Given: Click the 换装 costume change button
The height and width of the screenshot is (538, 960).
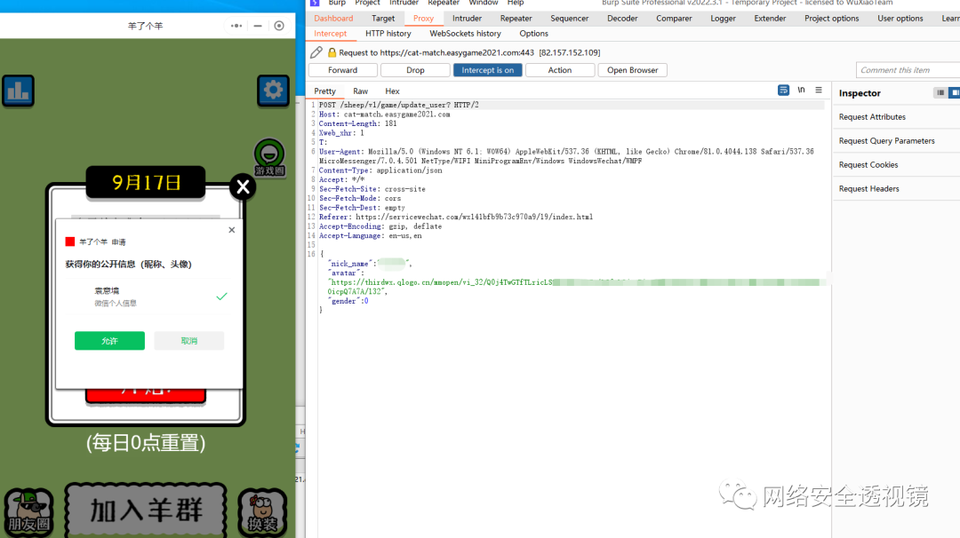Looking at the screenshot, I should tap(262, 512).
